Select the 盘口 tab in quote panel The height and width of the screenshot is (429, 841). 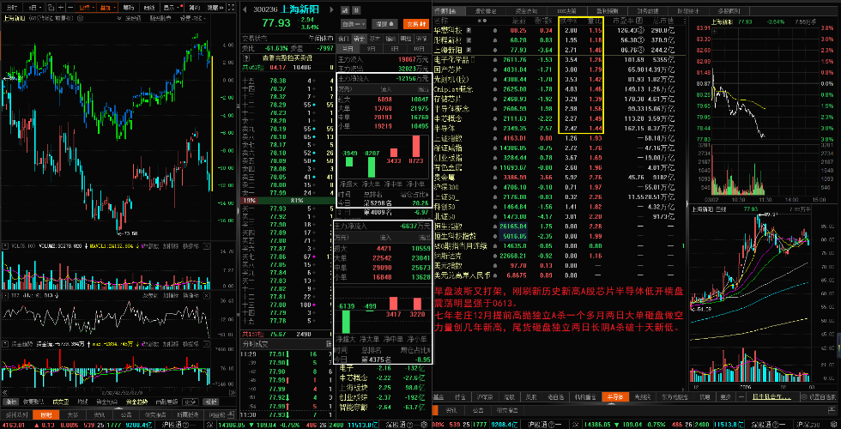point(344,39)
